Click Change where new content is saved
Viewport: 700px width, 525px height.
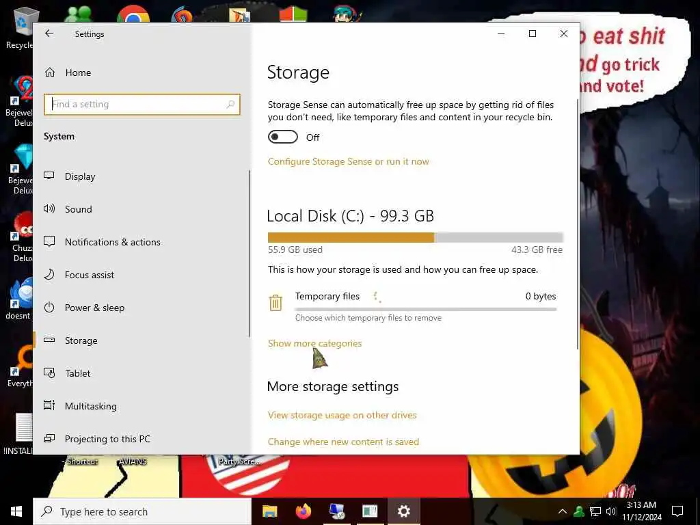click(343, 442)
